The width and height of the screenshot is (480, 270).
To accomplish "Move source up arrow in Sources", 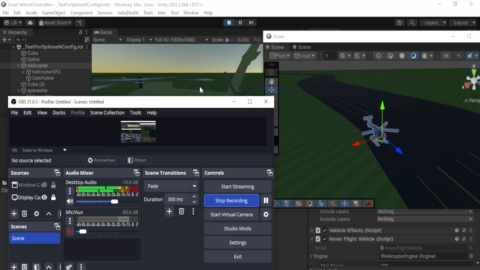I will pyautogui.click(x=49, y=214).
